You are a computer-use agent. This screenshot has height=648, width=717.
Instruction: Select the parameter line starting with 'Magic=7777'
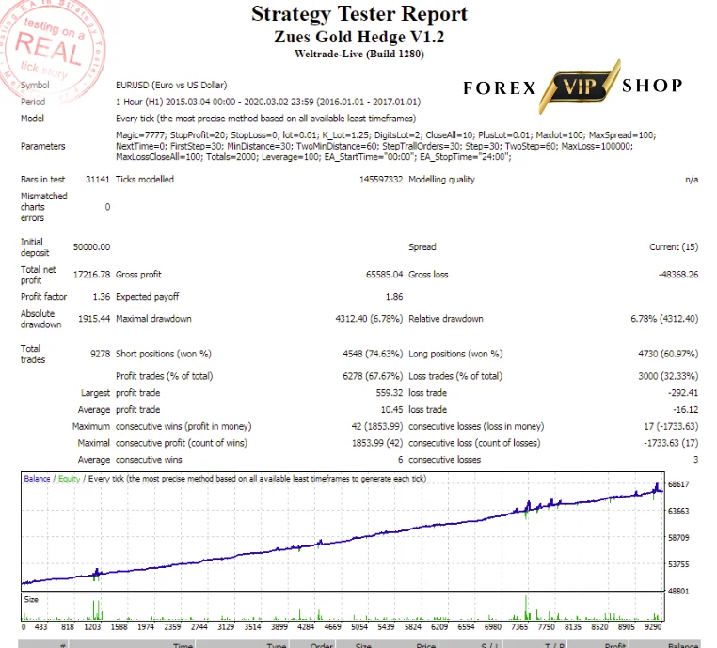pyautogui.click(x=386, y=135)
